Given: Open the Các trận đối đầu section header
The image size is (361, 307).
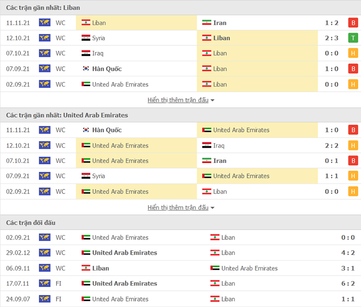Looking at the screenshot, I should pyautogui.click(x=31, y=223).
